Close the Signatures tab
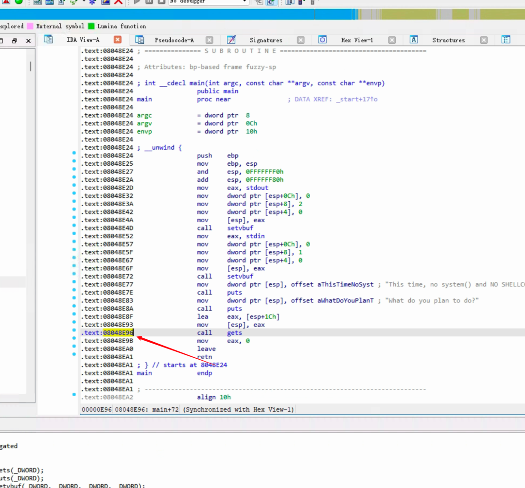This screenshot has height=488, width=525. pos(300,40)
